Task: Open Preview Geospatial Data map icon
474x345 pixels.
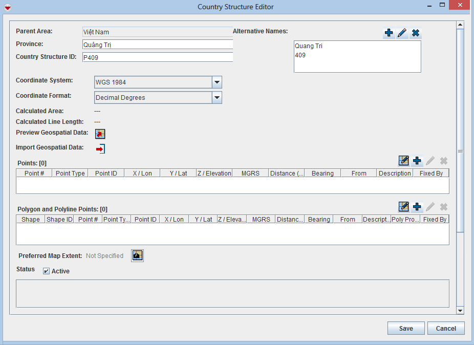Action: click(x=100, y=134)
